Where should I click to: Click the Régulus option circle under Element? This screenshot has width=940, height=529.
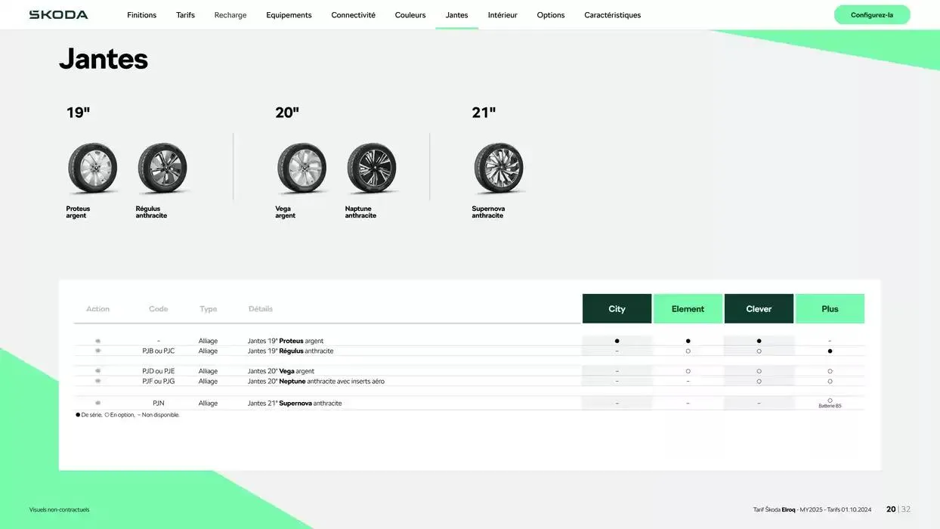(x=688, y=351)
